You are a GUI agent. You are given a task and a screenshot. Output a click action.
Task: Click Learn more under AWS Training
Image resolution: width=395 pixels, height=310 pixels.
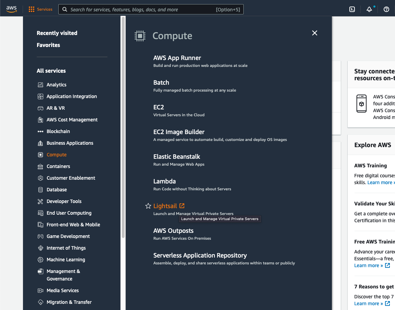pos(381,182)
